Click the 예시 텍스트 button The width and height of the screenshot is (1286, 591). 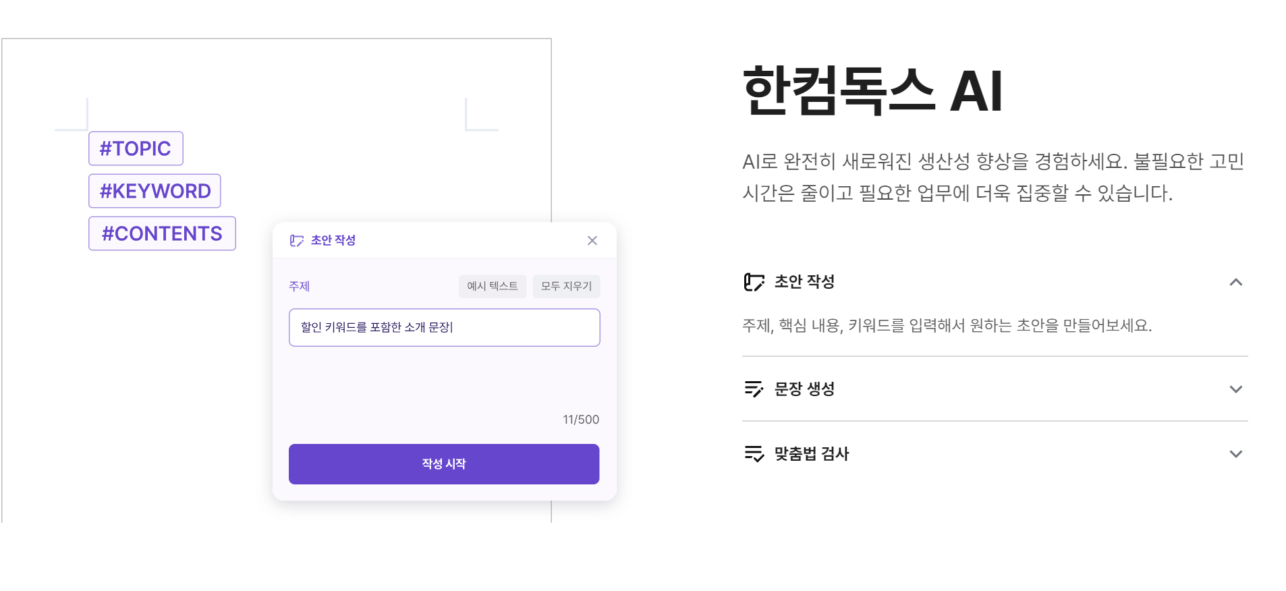coord(492,286)
